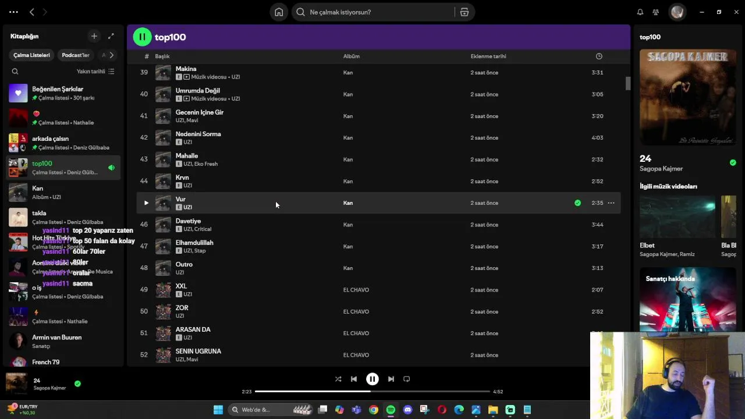Open the Kan album link in the Davetiye row
The width and height of the screenshot is (745, 419).
(348, 225)
